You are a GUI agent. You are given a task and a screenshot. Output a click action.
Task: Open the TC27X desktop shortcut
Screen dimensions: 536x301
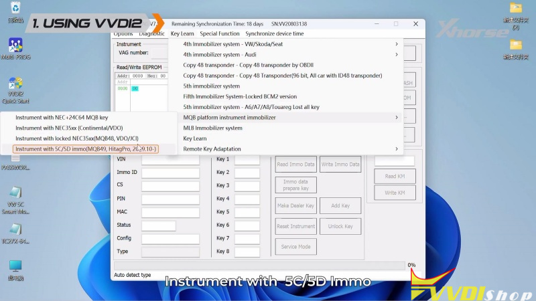click(x=16, y=231)
